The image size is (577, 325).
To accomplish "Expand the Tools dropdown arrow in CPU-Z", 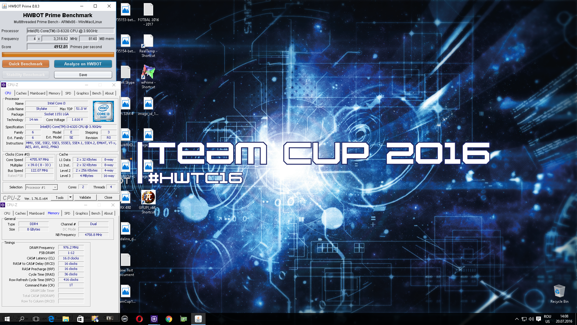I will 70,197.
